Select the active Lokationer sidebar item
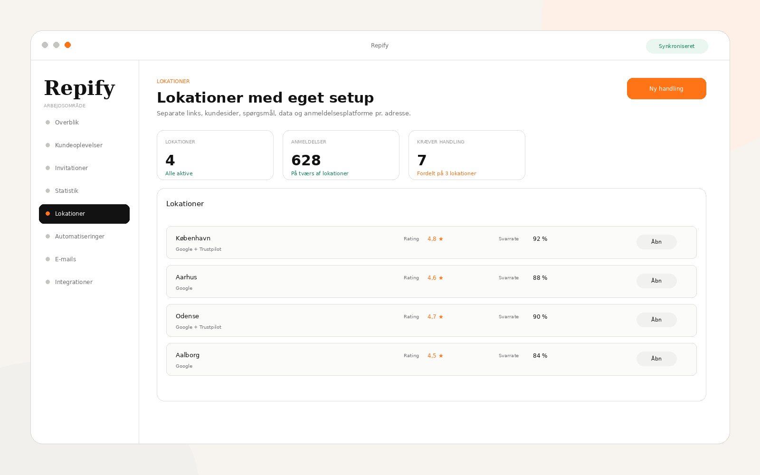Screen dimensions: 760x475 coord(84,214)
